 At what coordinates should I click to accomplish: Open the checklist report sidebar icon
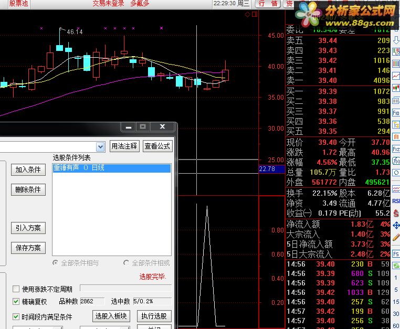tap(396, 52)
